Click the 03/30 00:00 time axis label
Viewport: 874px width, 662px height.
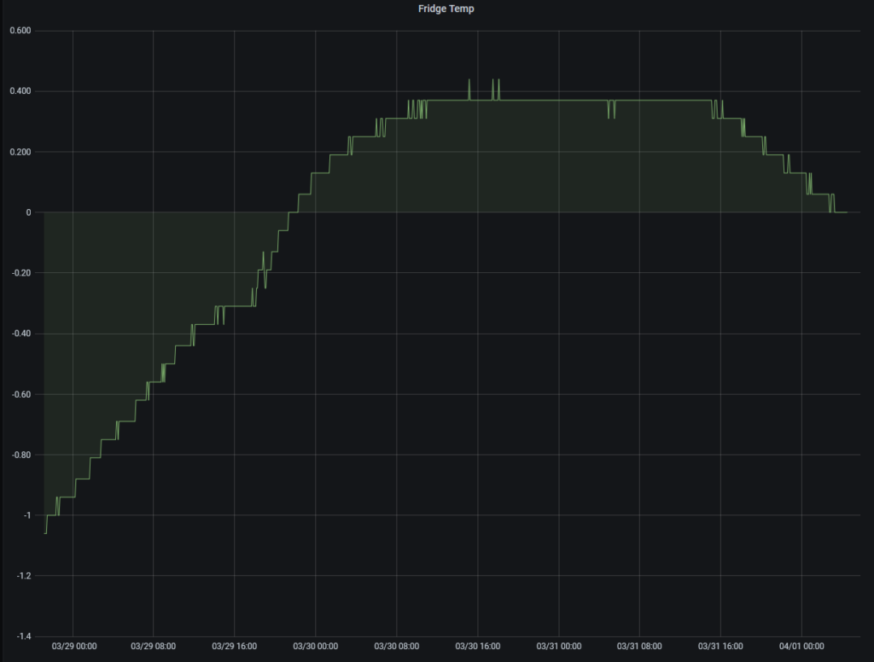coord(316,646)
